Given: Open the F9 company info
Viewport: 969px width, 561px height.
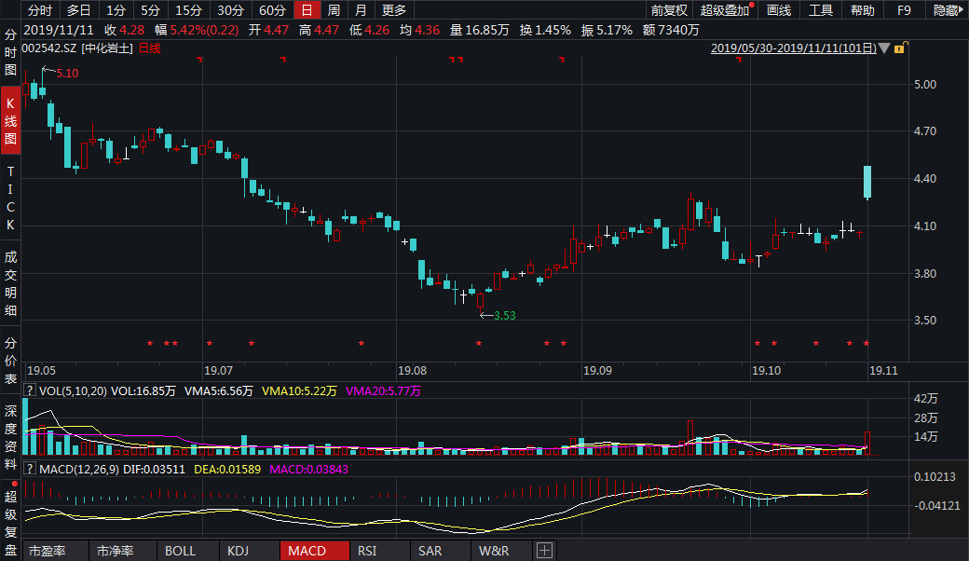Looking at the screenshot, I should pos(904,10).
